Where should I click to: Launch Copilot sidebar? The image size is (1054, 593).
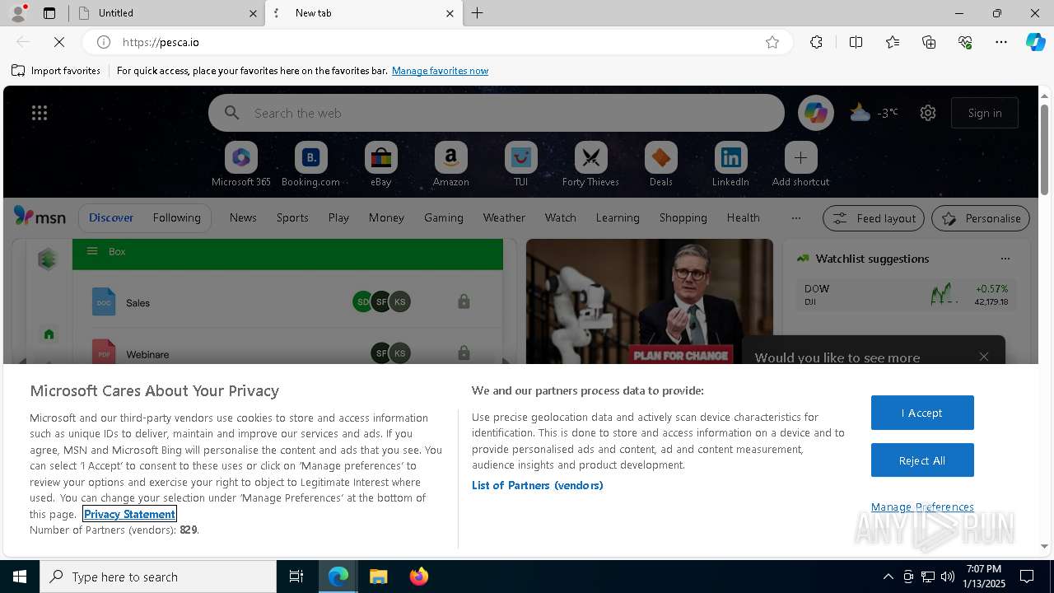pos(1035,42)
